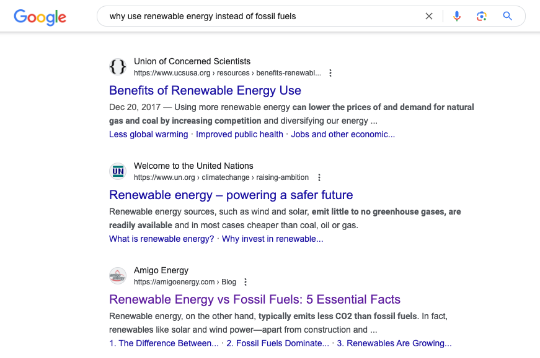Screen dimensions: 540x358
Task: Go to the 'Improved public health' sitelink
Action: point(239,134)
